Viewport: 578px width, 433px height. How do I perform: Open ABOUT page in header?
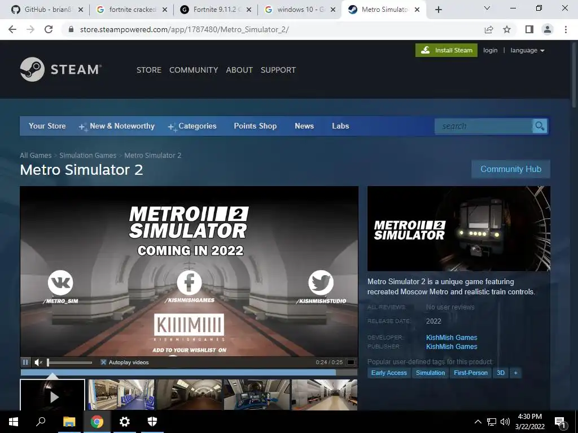(x=239, y=70)
